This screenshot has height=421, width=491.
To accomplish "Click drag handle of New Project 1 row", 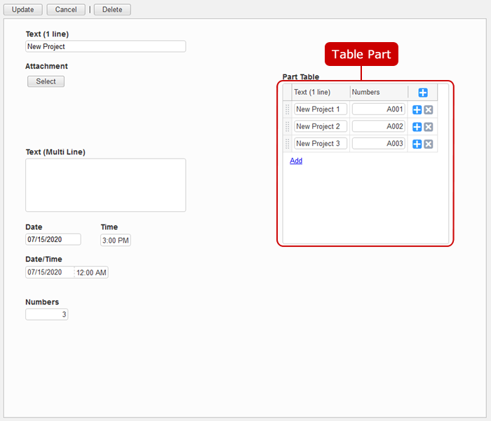I will (x=287, y=109).
